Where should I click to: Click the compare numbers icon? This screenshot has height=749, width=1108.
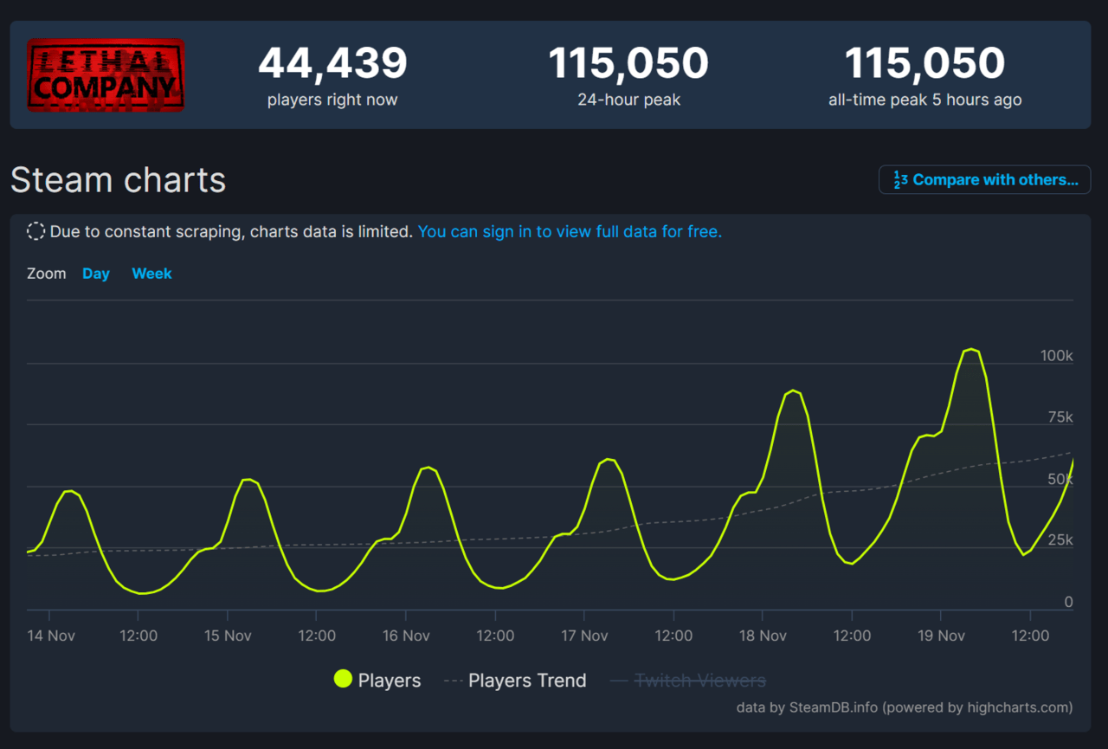click(900, 180)
